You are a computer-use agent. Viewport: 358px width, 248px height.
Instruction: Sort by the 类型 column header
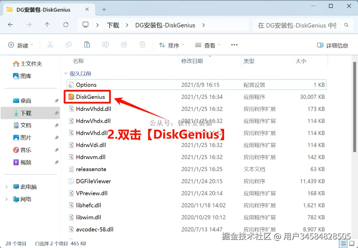coord(249,61)
